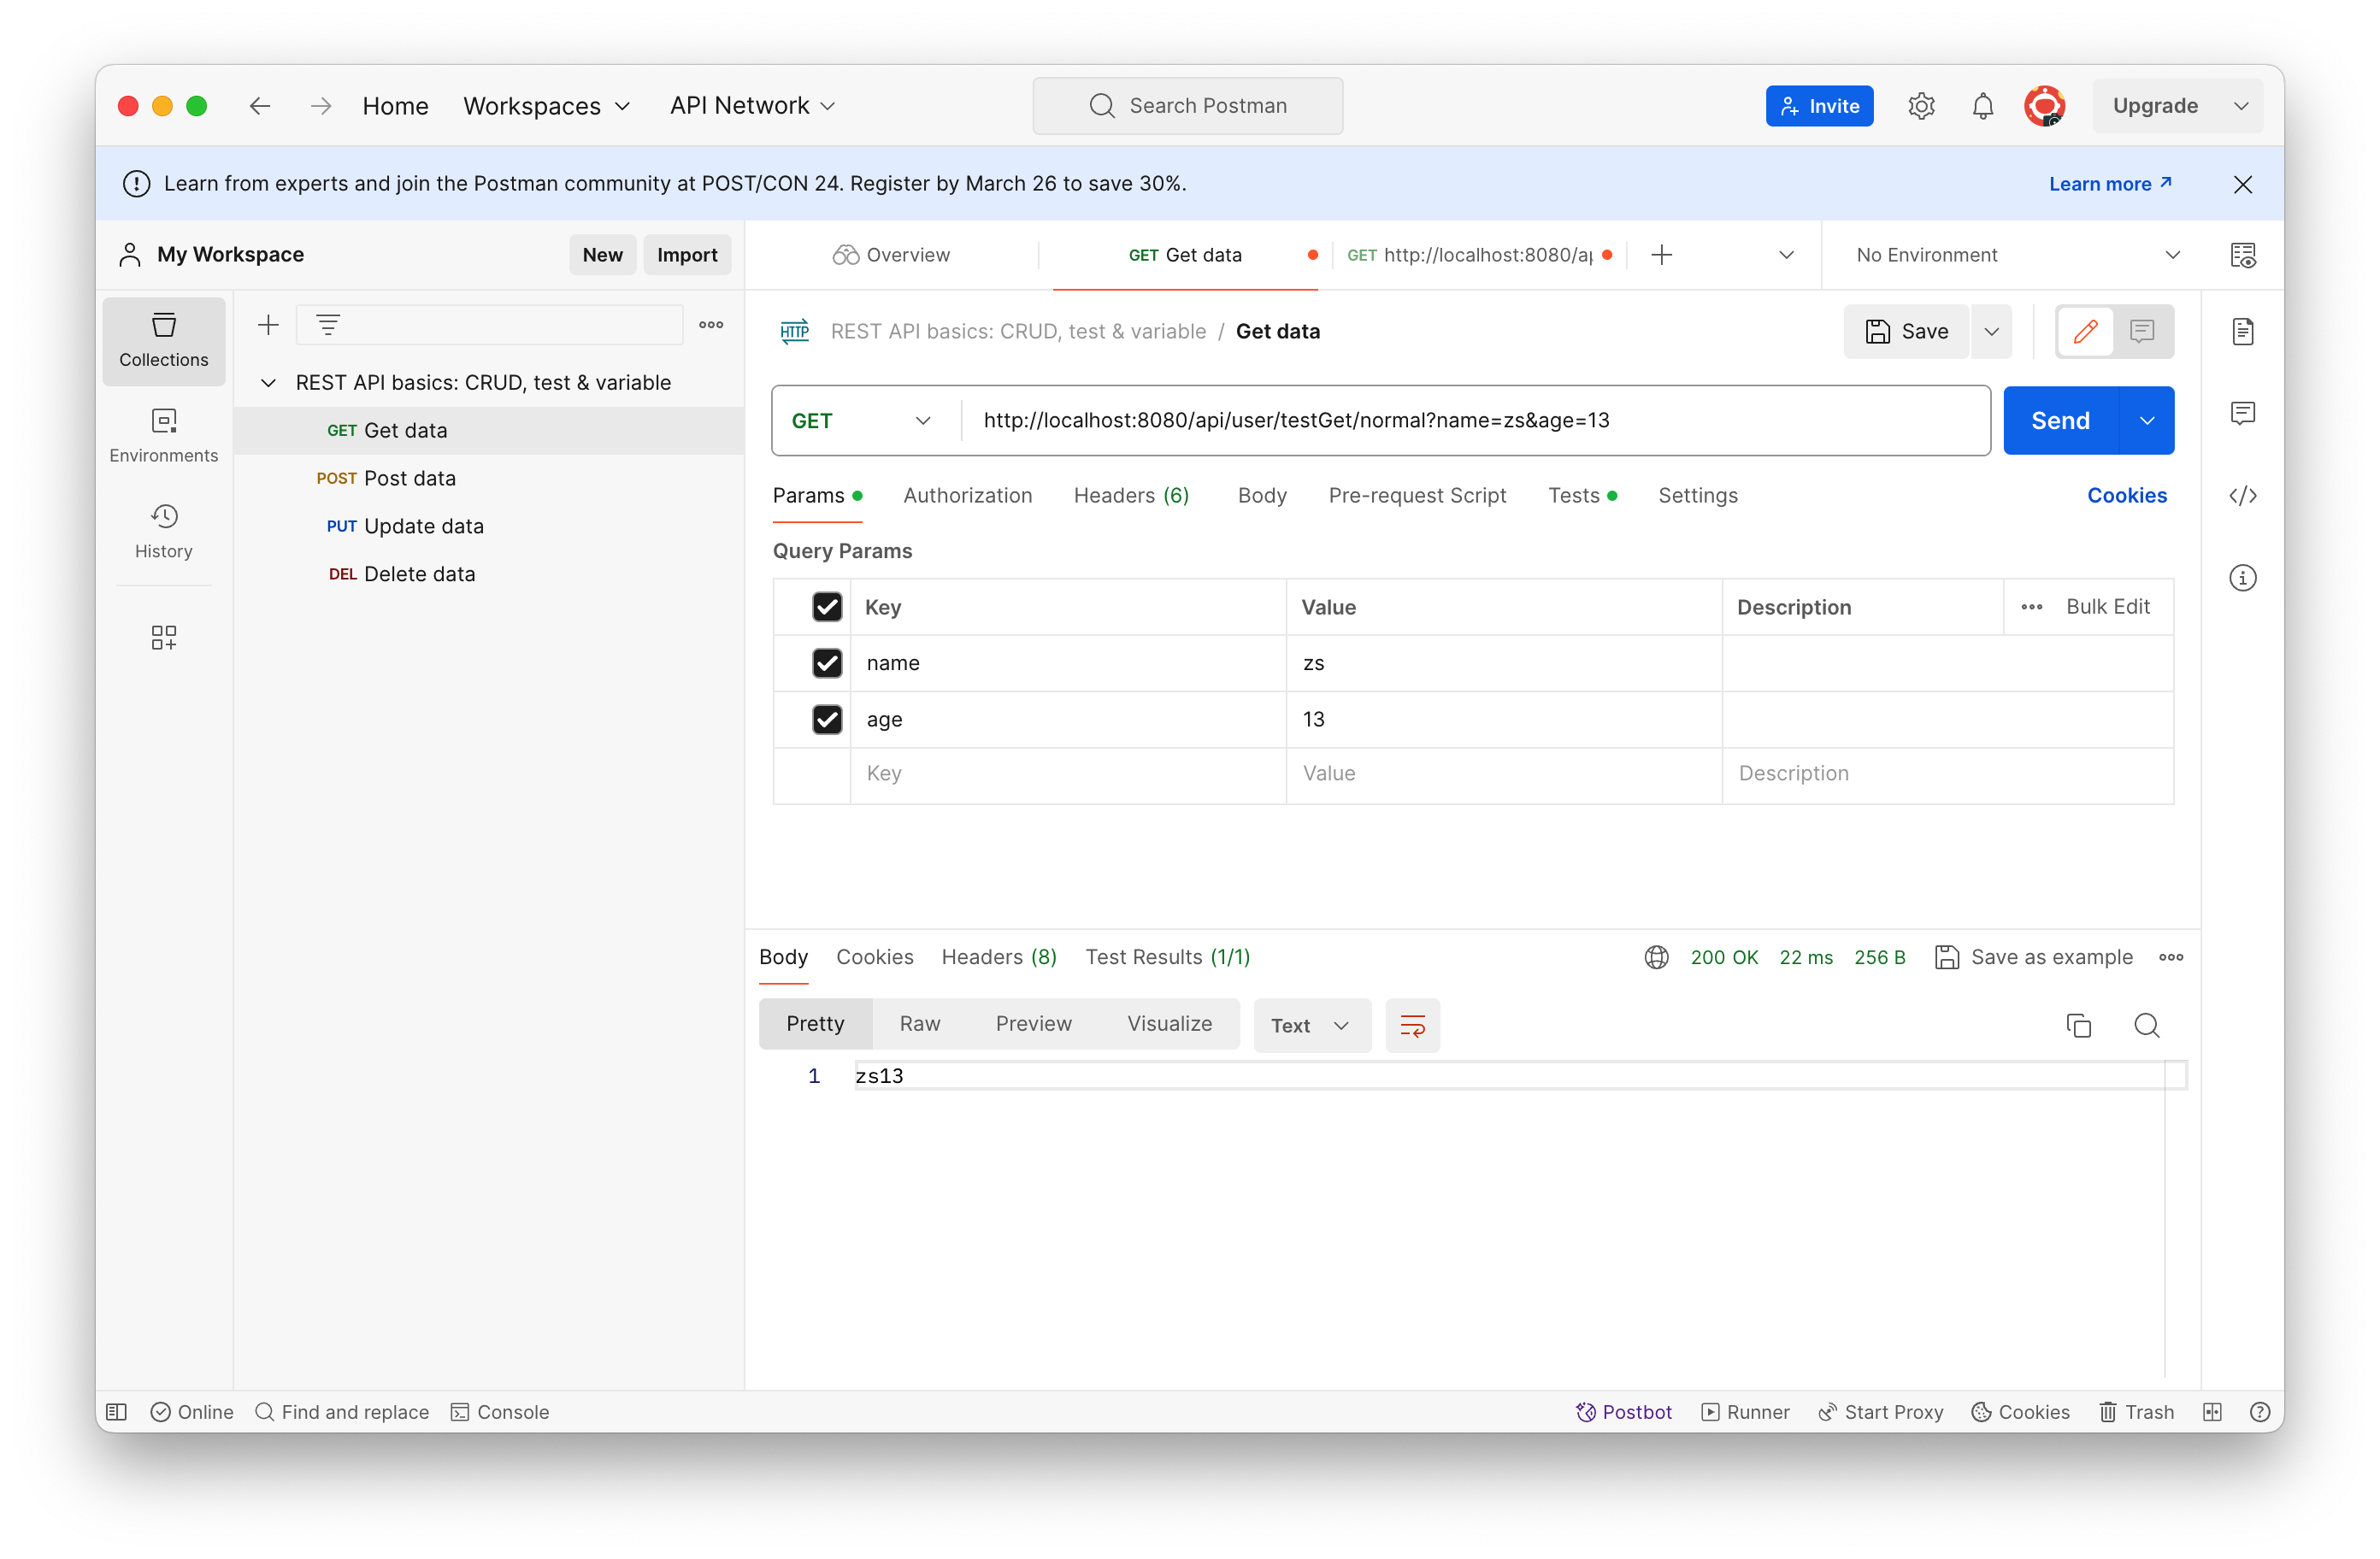Click the documentation icon on right sidebar
Screen dimensions: 2380x1559
2242,331
